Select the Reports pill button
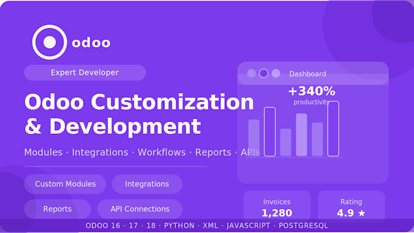The width and height of the screenshot is (414, 233). (58, 209)
